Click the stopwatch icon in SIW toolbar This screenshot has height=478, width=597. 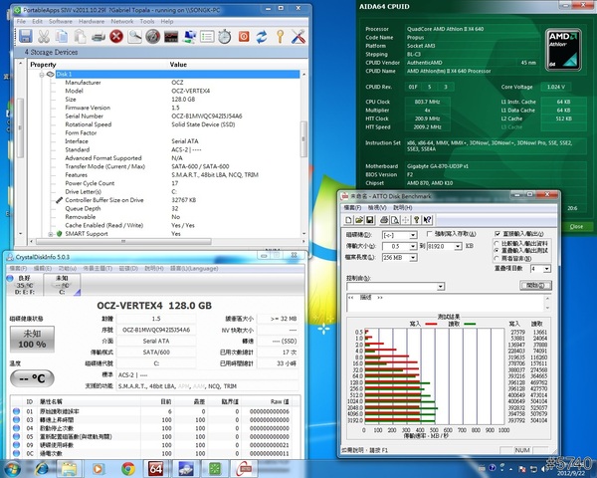coord(225,37)
